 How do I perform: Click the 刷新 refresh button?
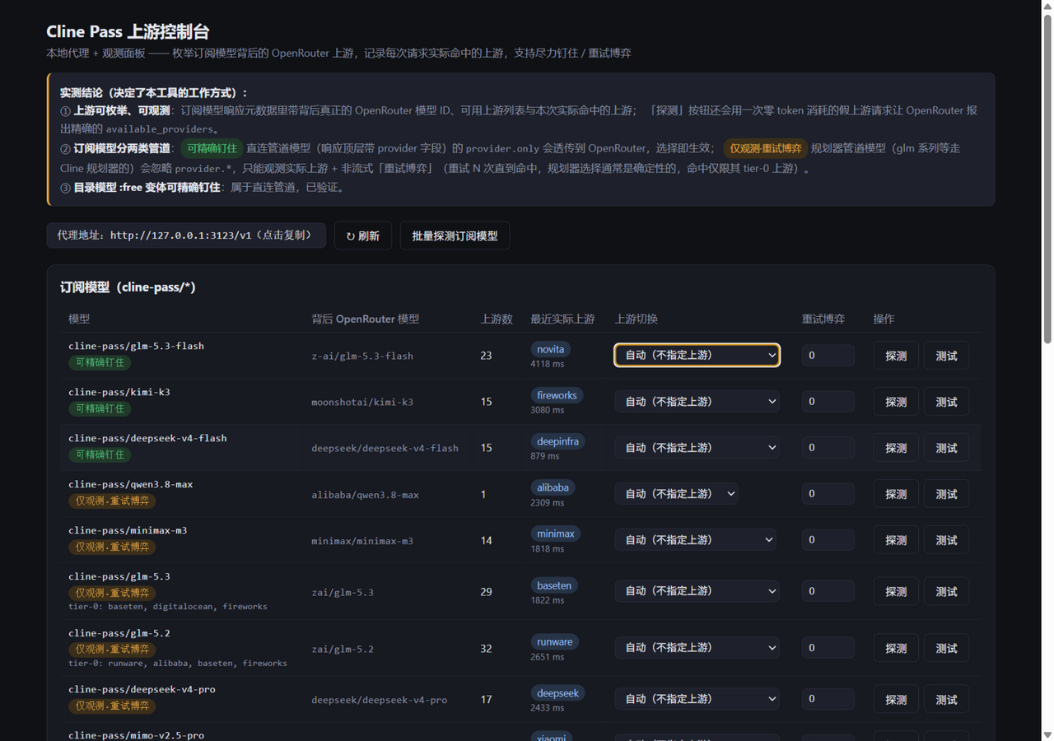[x=362, y=235]
